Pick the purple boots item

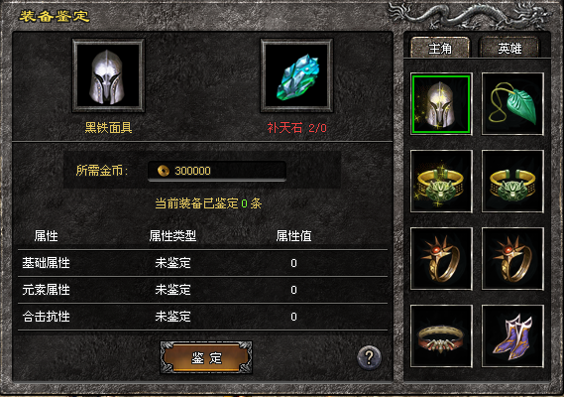coord(512,335)
